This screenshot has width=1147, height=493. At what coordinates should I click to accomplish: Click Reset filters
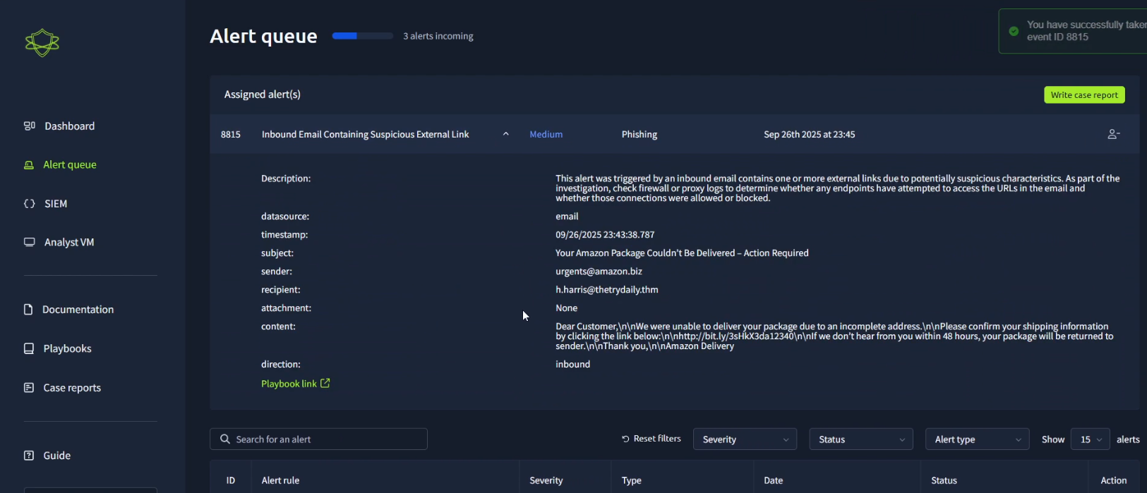[x=651, y=439]
